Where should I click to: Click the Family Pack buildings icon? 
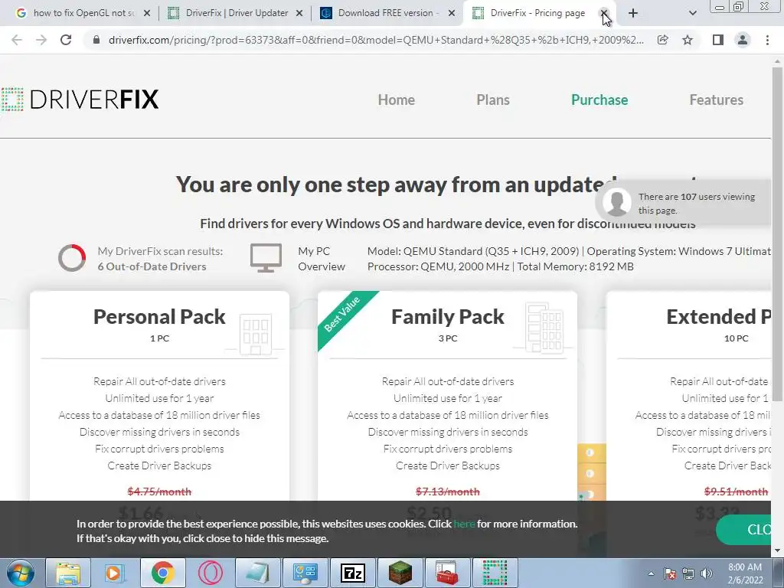click(x=544, y=328)
